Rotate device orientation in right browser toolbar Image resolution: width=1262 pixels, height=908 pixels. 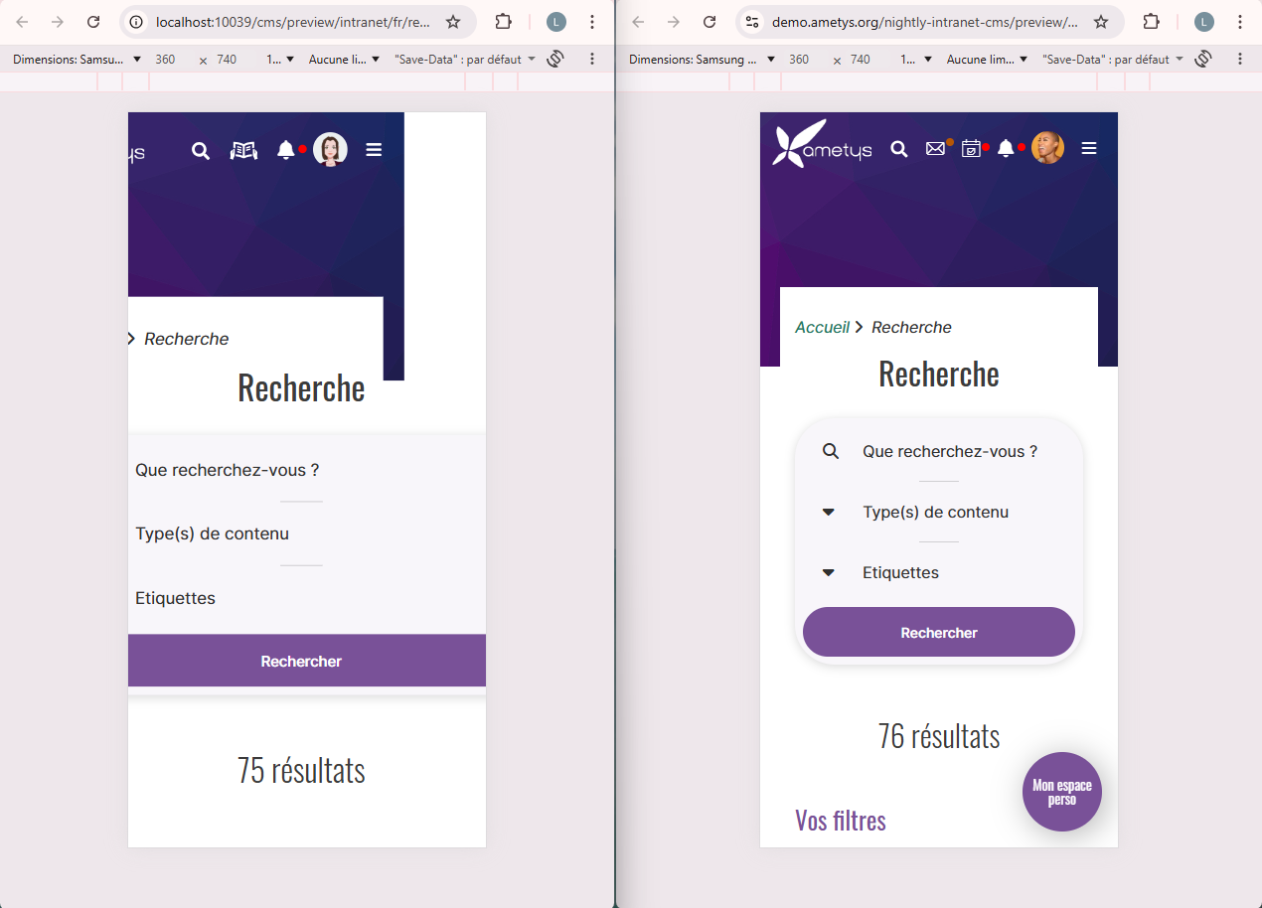(1203, 59)
